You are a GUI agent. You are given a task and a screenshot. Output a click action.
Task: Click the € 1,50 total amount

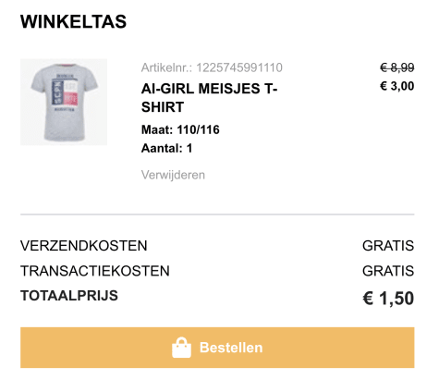click(x=388, y=299)
